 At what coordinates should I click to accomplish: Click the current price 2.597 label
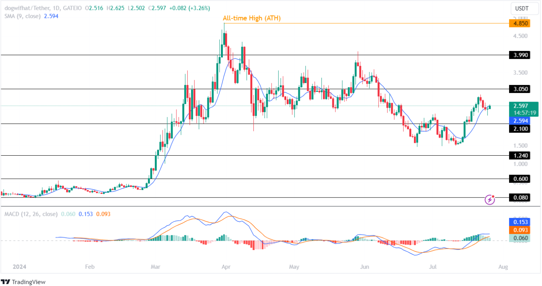[x=522, y=106]
